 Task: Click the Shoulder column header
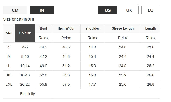tap(92, 28)
